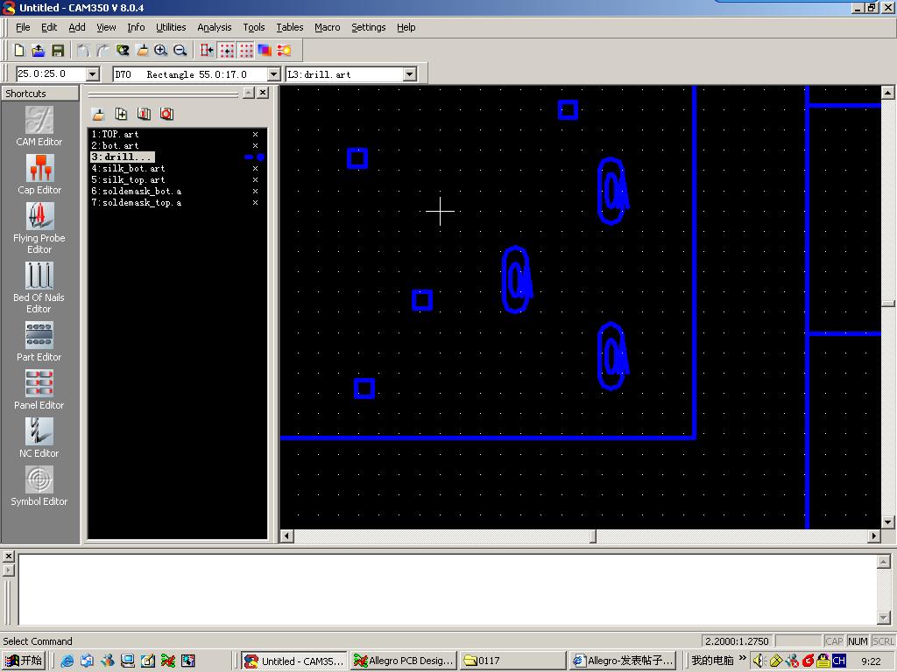This screenshot has width=897, height=672.
Task: Expand the grid size 25.0:25.0 dropdown
Action: coord(93,74)
